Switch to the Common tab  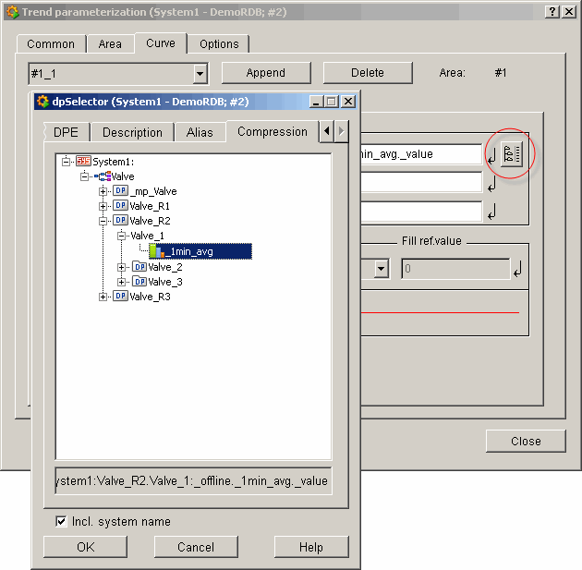click(x=51, y=43)
